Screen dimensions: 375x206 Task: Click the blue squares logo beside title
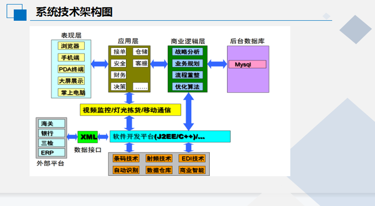(x=16, y=13)
